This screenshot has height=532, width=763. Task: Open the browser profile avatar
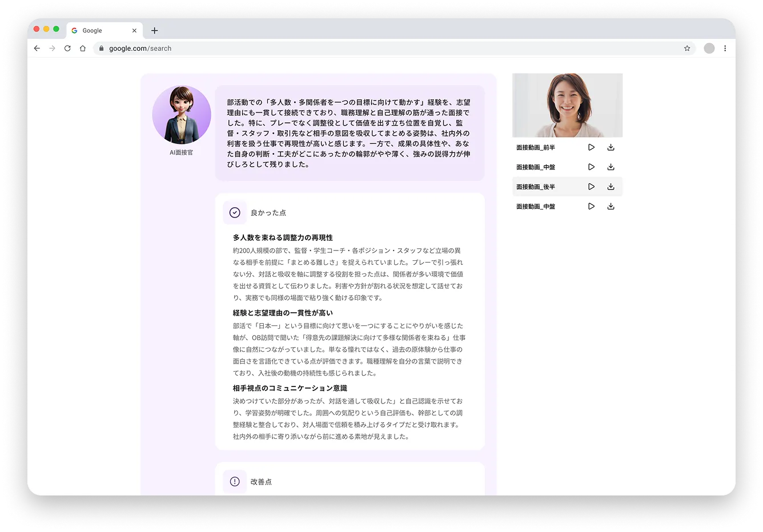pyautogui.click(x=709, y=49)
